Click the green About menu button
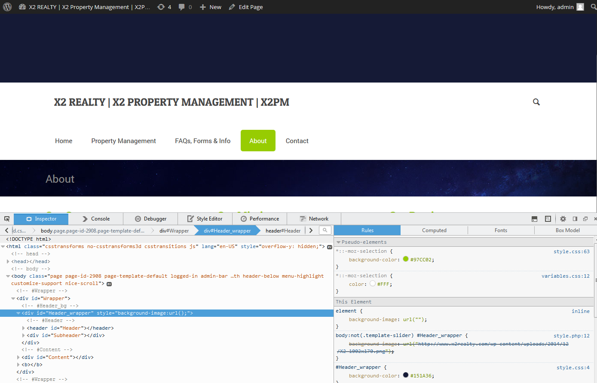 click(x=258, y=141)
